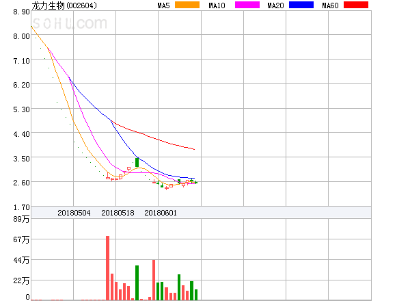
Task: Click the 8.00 price axis label
Action: (21, 36)
